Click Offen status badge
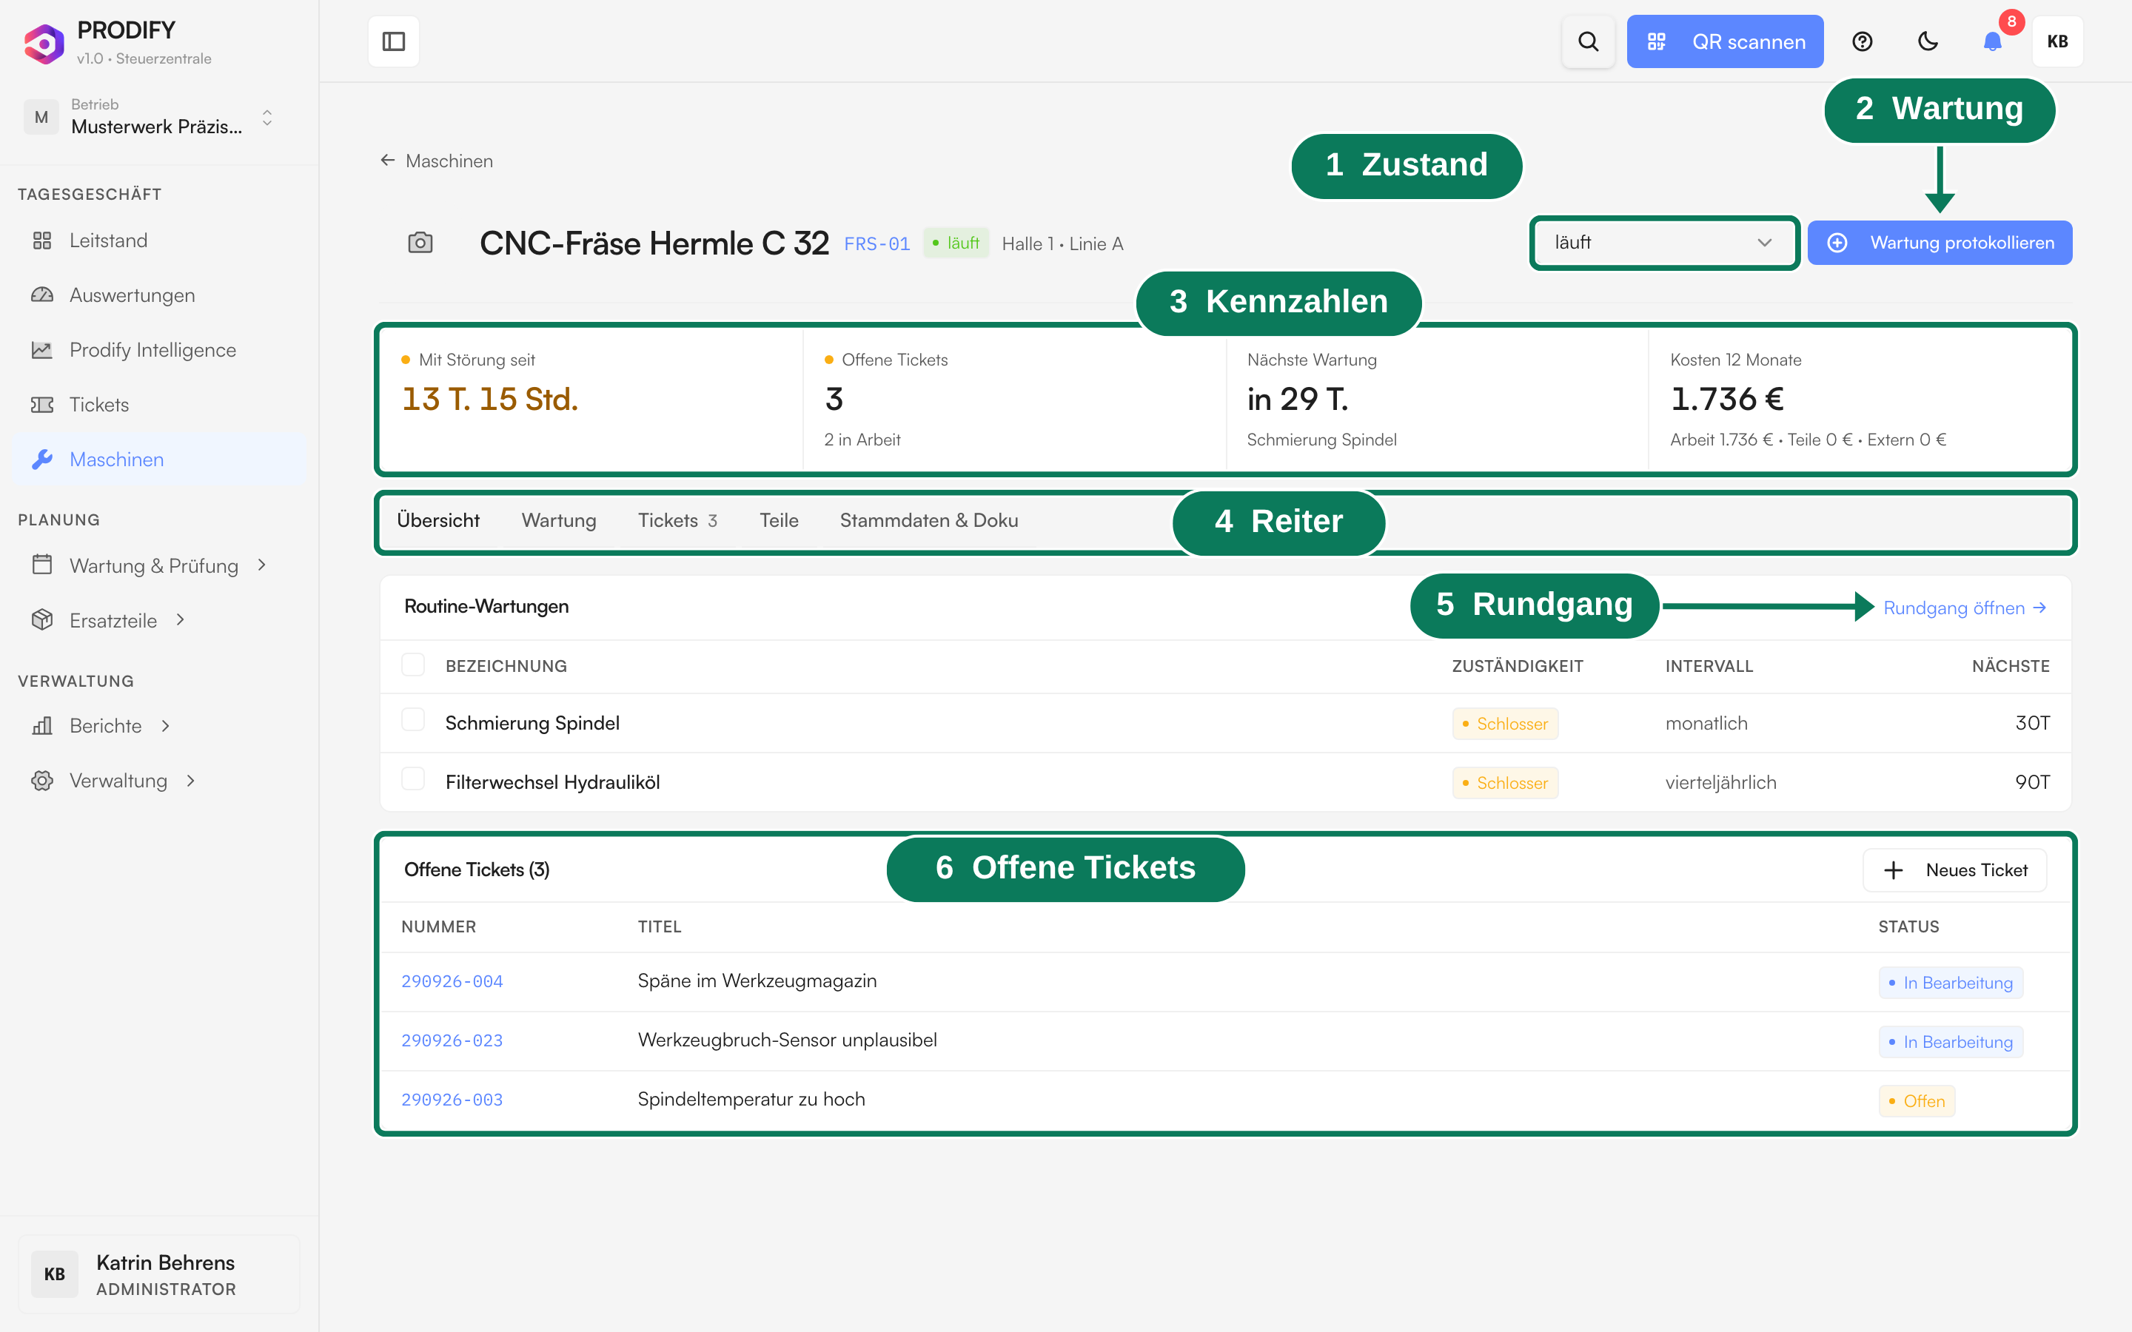 point(1916,1101)
